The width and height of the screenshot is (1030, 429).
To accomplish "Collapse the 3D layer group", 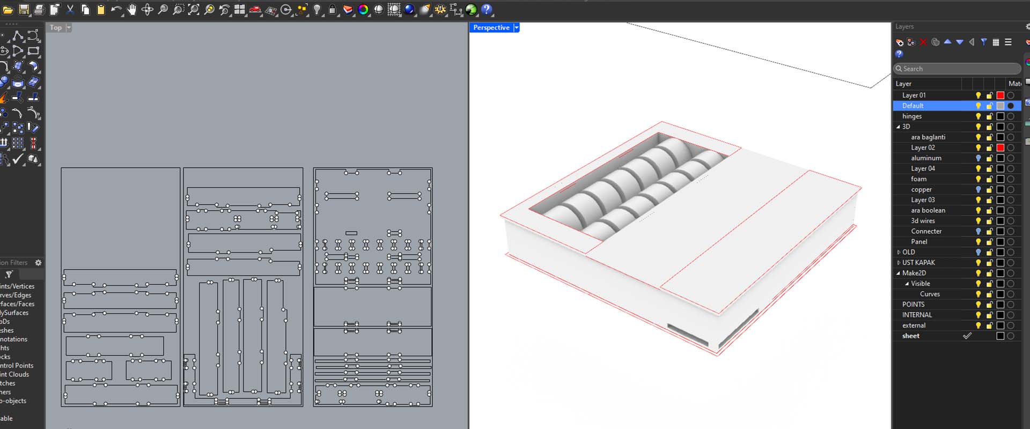I will (899, 127).
